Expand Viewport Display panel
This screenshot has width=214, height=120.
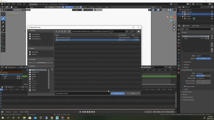tap(188, 97)
